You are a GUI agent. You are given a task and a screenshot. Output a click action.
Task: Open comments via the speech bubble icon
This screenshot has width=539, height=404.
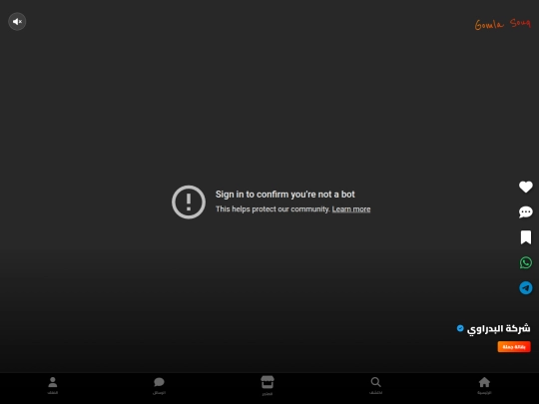pos(526,211)
